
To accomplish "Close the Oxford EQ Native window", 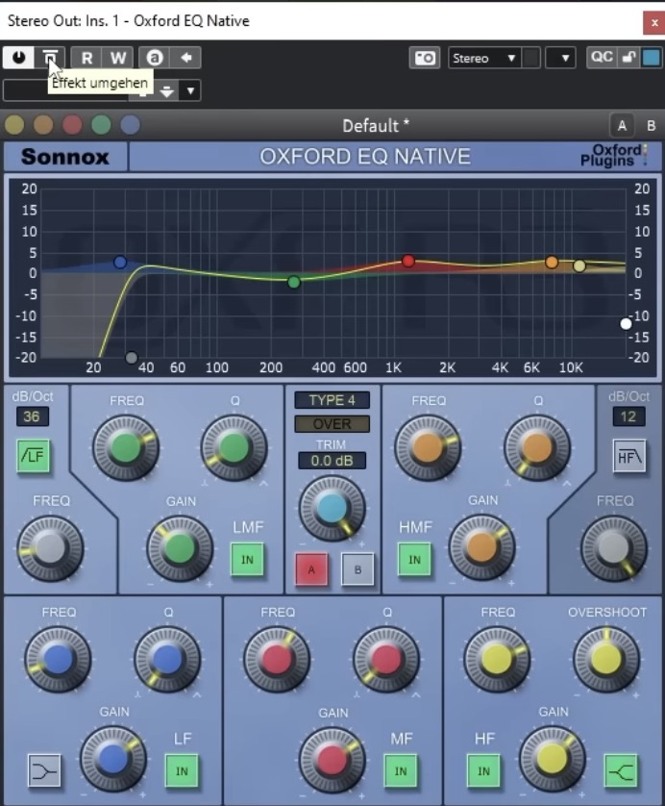I will [654, 23].
